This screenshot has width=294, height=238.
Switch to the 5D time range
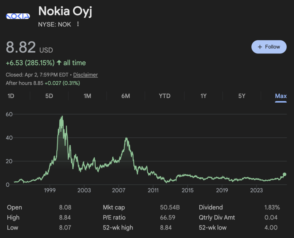(x=49, y=96)
